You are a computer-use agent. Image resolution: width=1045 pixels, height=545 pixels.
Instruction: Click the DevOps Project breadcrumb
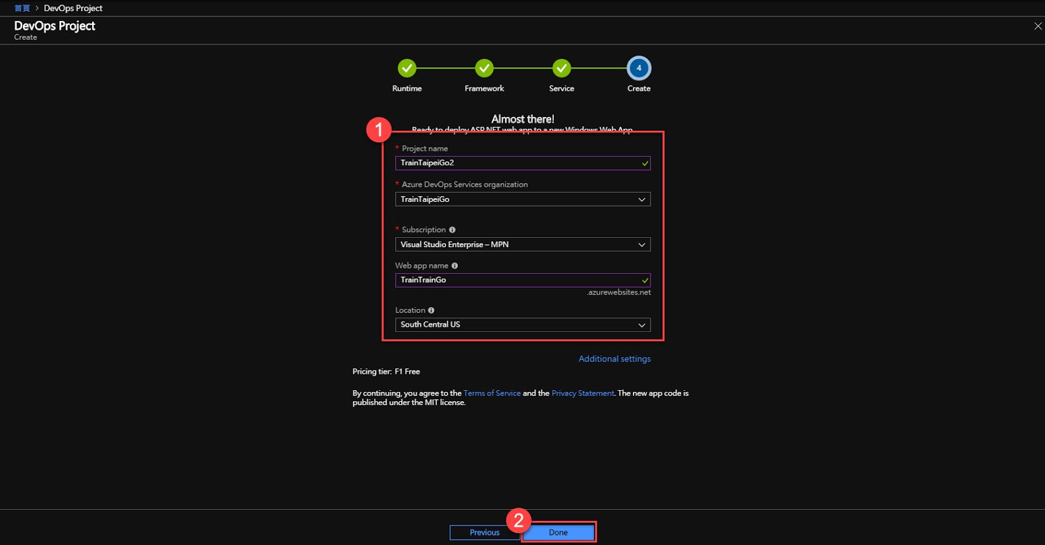pos(73,8)
